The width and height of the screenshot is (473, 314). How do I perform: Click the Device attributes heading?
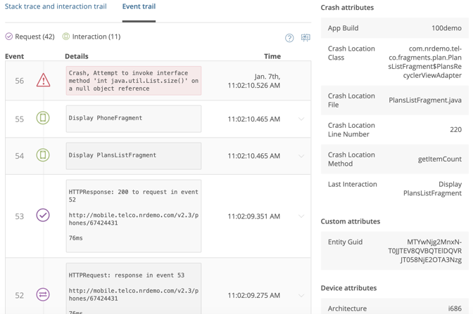pos(348,288)
